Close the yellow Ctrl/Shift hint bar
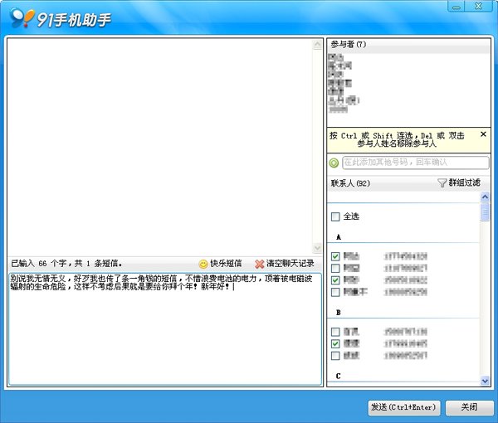This screenshot has height=423, width=498. point(483,134)
